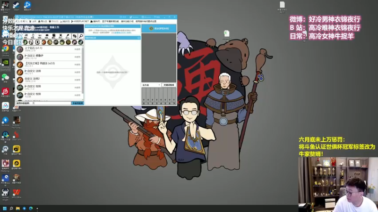Click the 使用中的套牌 field

pos(43,103)
